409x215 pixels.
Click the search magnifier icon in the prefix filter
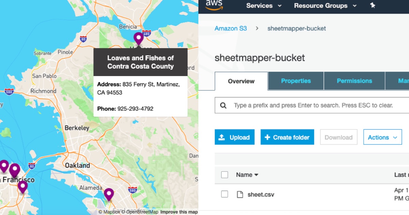click(223, 105)
